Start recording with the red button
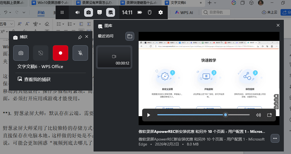291x154 pixels. pos(61,53)
